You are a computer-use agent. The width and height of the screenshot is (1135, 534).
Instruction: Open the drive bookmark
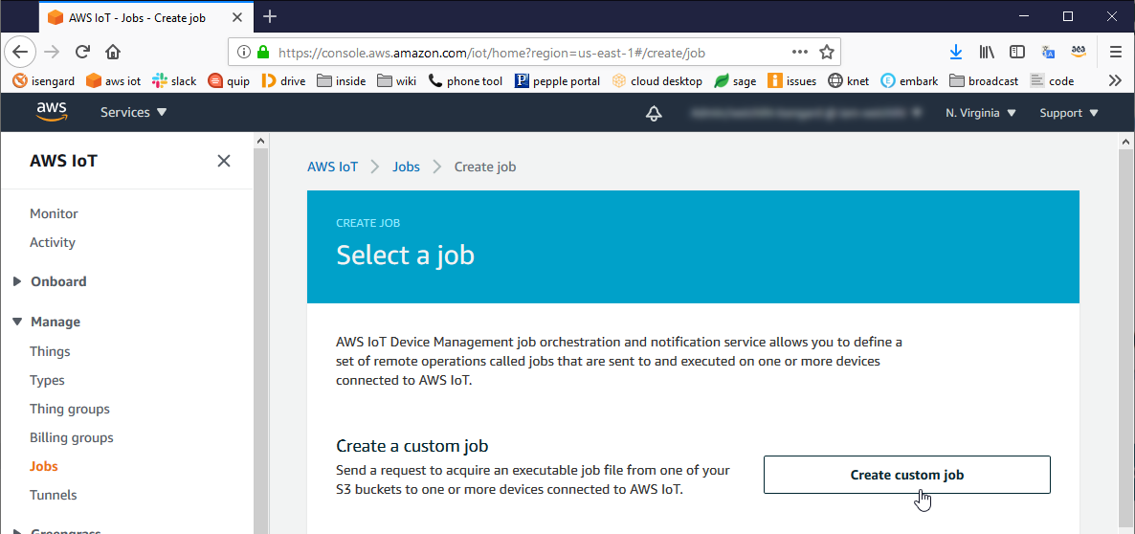[283, 81]
